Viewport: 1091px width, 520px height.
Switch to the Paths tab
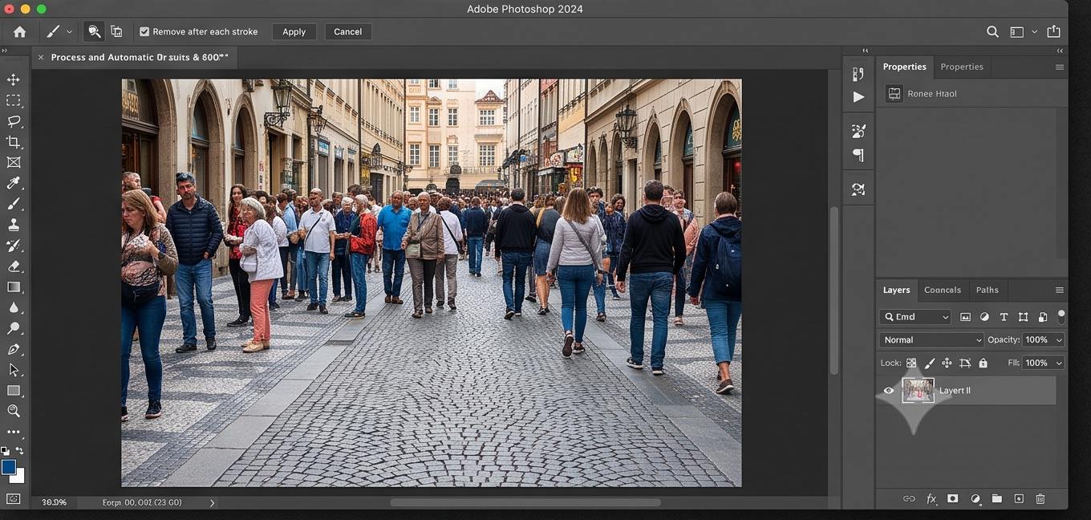coord(987,290)
